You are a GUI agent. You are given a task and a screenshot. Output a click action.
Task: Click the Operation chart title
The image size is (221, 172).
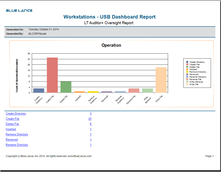111,45
